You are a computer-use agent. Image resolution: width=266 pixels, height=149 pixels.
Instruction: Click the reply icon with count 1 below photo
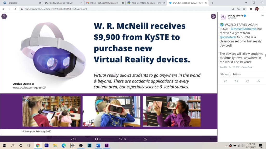pyautogui.click(x=73, y=139)
